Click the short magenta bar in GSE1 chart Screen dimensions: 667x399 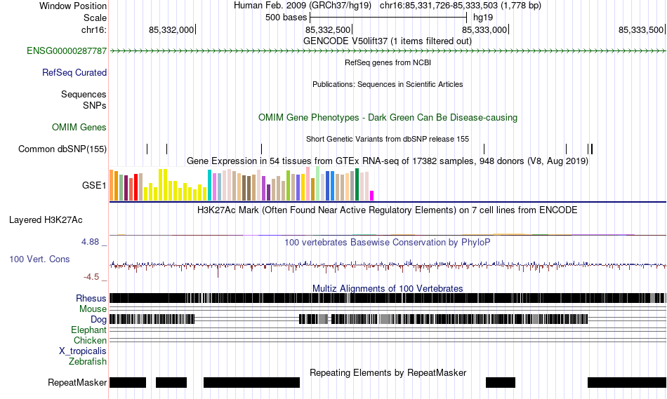pyautogui.click(x=372, y=196)
